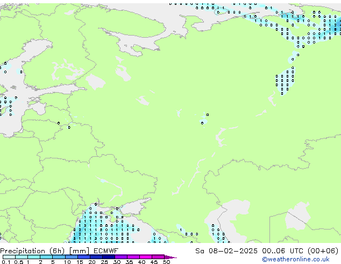
Task: Pick the dark navy swatch between 25 and 30
Action: click(x=109, y=257)
